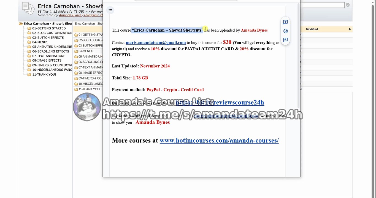Click the folder icon of 05-ANIMATED UNDERLINES in file list

(x=76, y=57)
